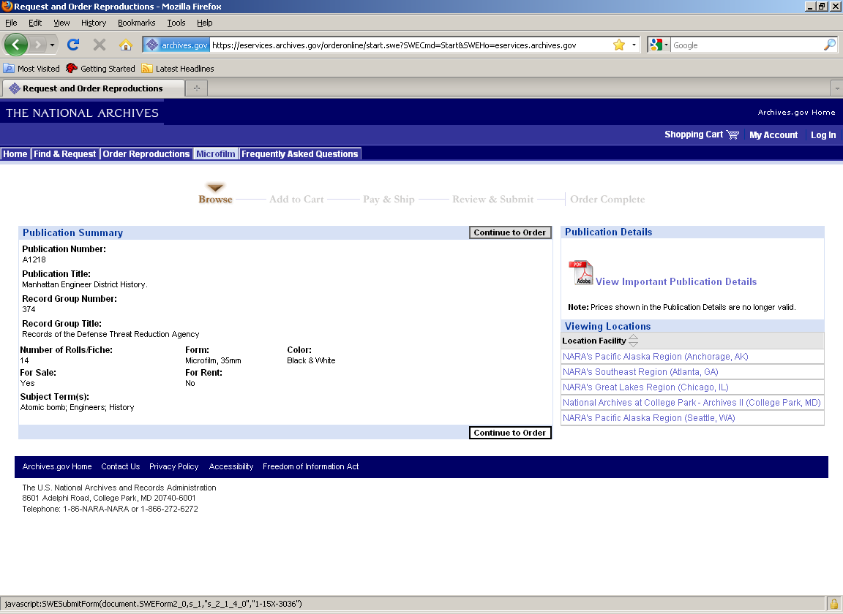Click the Log In link
Viewport: 843px width, 614px height.
(823, 134)
